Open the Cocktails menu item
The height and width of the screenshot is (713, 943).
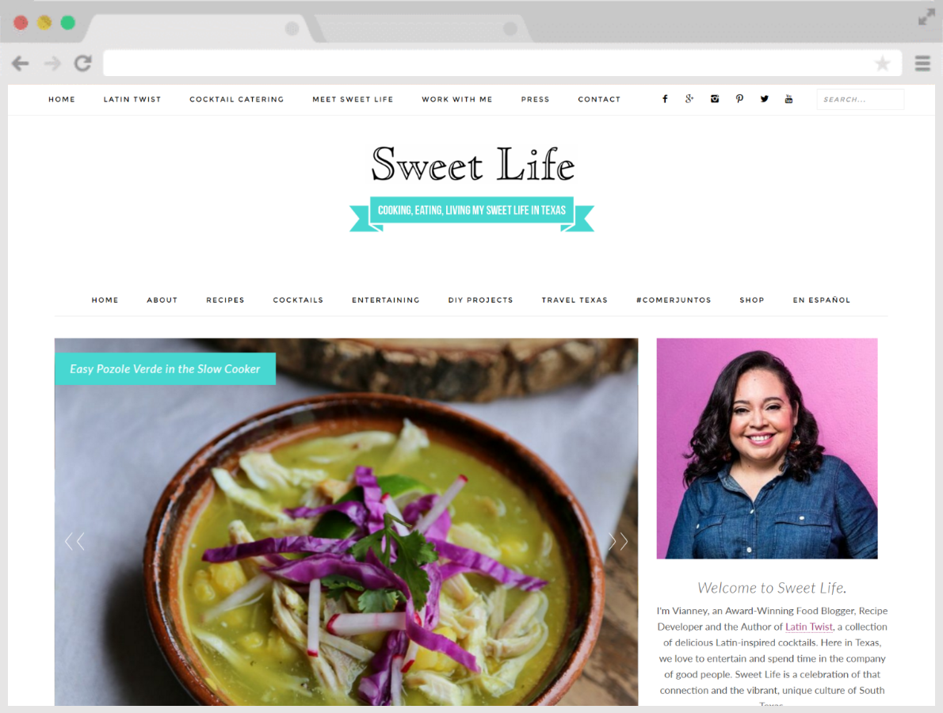(x=298, y=300)
